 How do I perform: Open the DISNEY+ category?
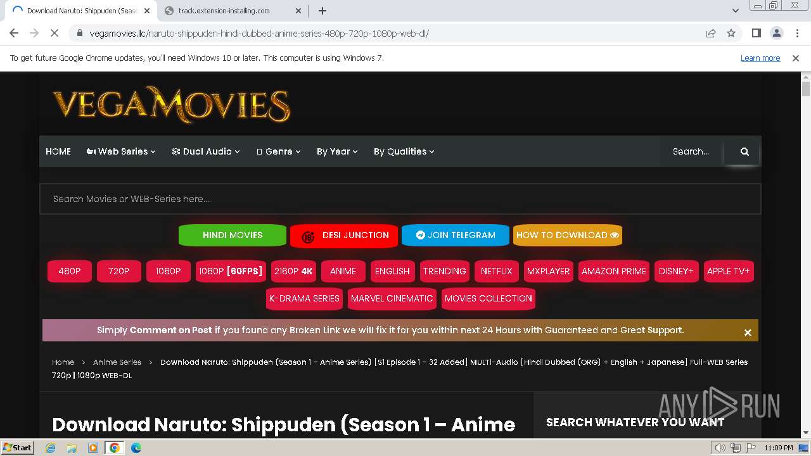click(x=677, y=271)
